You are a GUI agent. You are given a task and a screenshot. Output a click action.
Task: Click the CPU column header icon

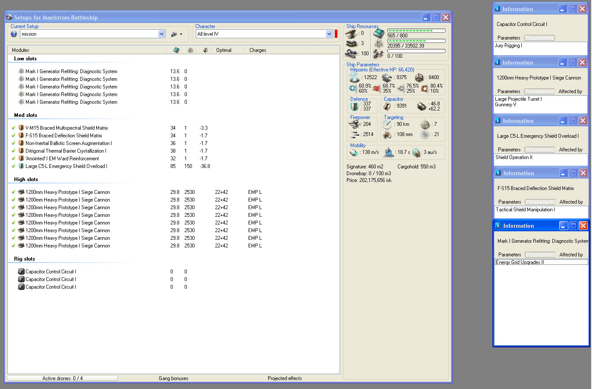[176, 50]
